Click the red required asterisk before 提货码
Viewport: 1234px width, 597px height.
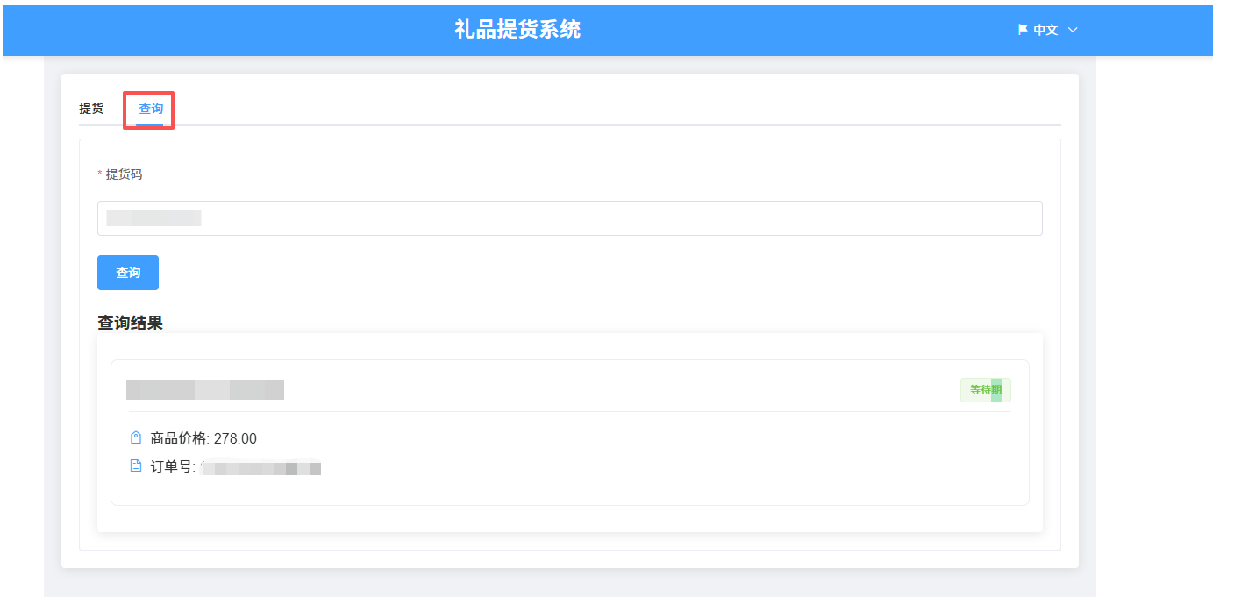coord(100,174)
